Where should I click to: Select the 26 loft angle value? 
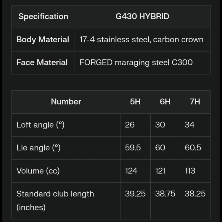130,125
